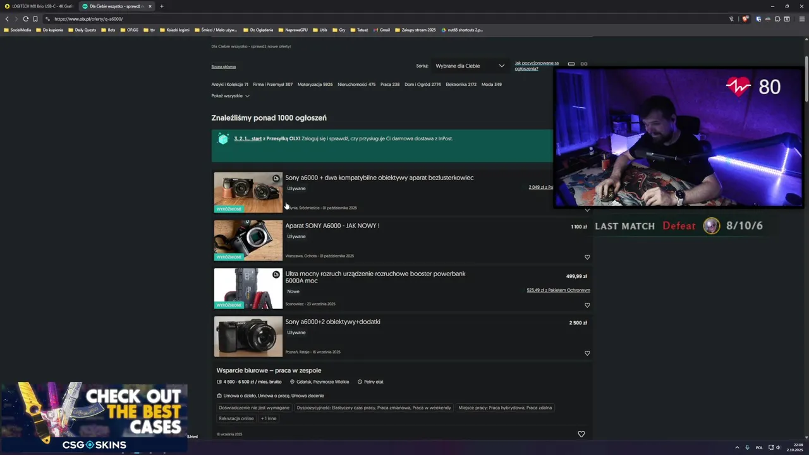Click the CSG Skins 'Check out the best cases' banner
The width and height of the screenshot is (809, 455).
coord(94,417)
